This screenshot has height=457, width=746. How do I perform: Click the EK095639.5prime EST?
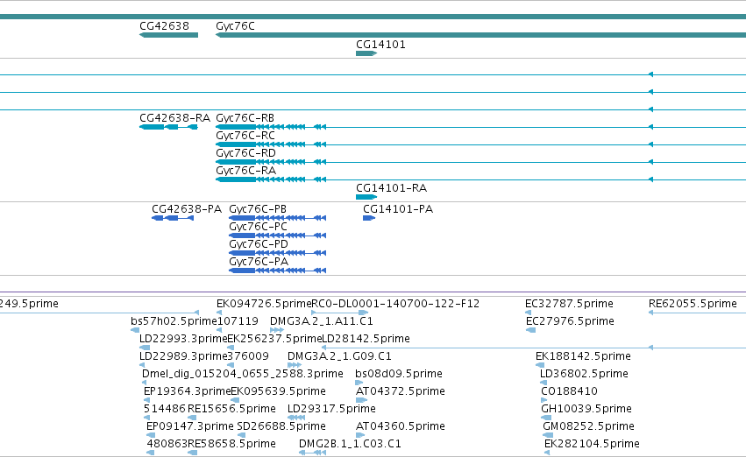click(235, 400)
